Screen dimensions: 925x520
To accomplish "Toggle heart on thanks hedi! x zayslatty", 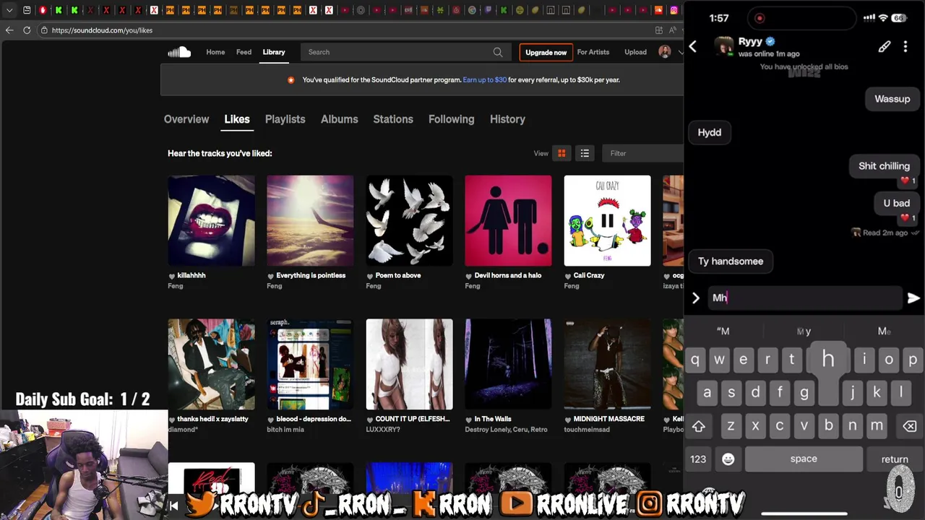I will pos(172,420).
